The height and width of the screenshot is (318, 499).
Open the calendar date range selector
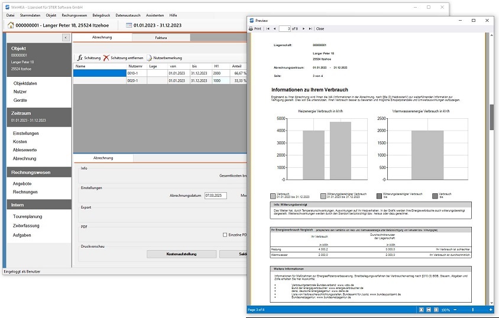coord(129,25)
